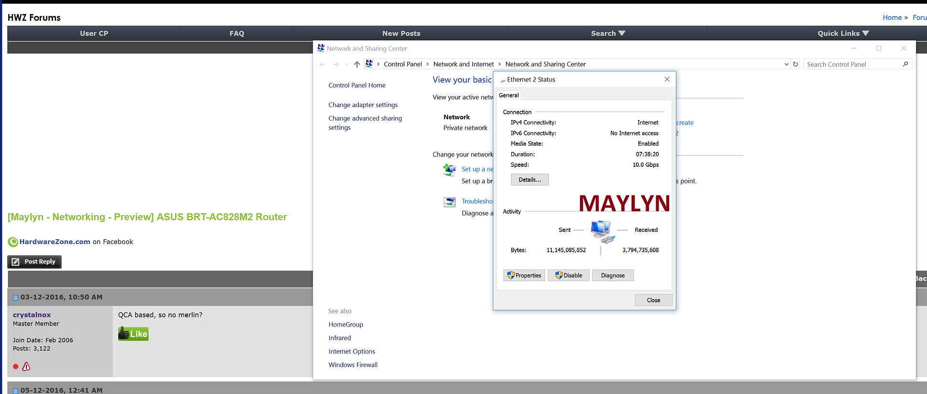927x394 pixels.
Task: Open Change adapter settings
Action: pos(363,105)
